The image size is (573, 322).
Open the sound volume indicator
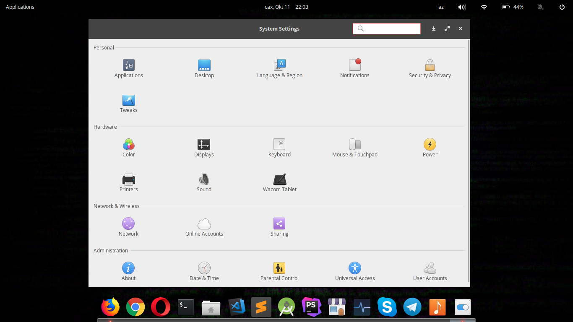[462, 7]
